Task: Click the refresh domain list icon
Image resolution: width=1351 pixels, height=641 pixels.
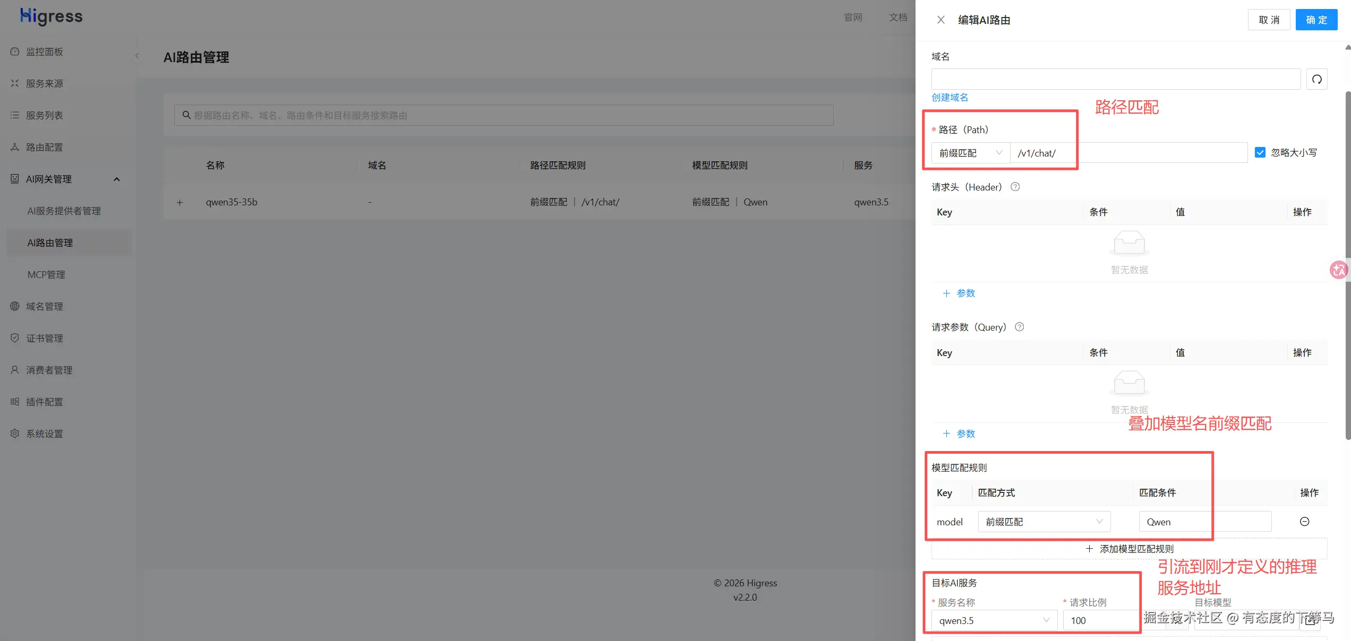Action: [x=1316, y=80]
